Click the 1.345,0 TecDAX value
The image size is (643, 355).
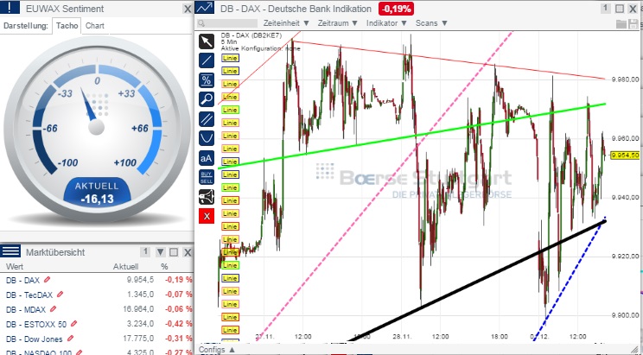(141, 295)
